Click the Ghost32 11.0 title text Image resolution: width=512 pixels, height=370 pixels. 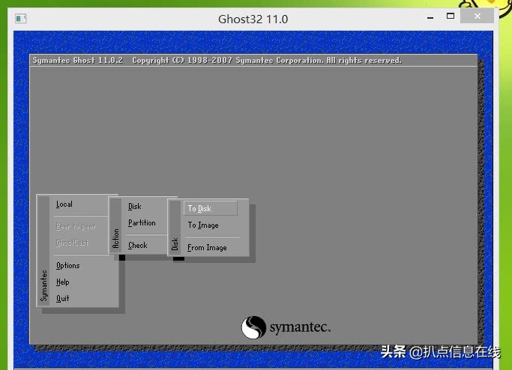click(x=253, y=19)
